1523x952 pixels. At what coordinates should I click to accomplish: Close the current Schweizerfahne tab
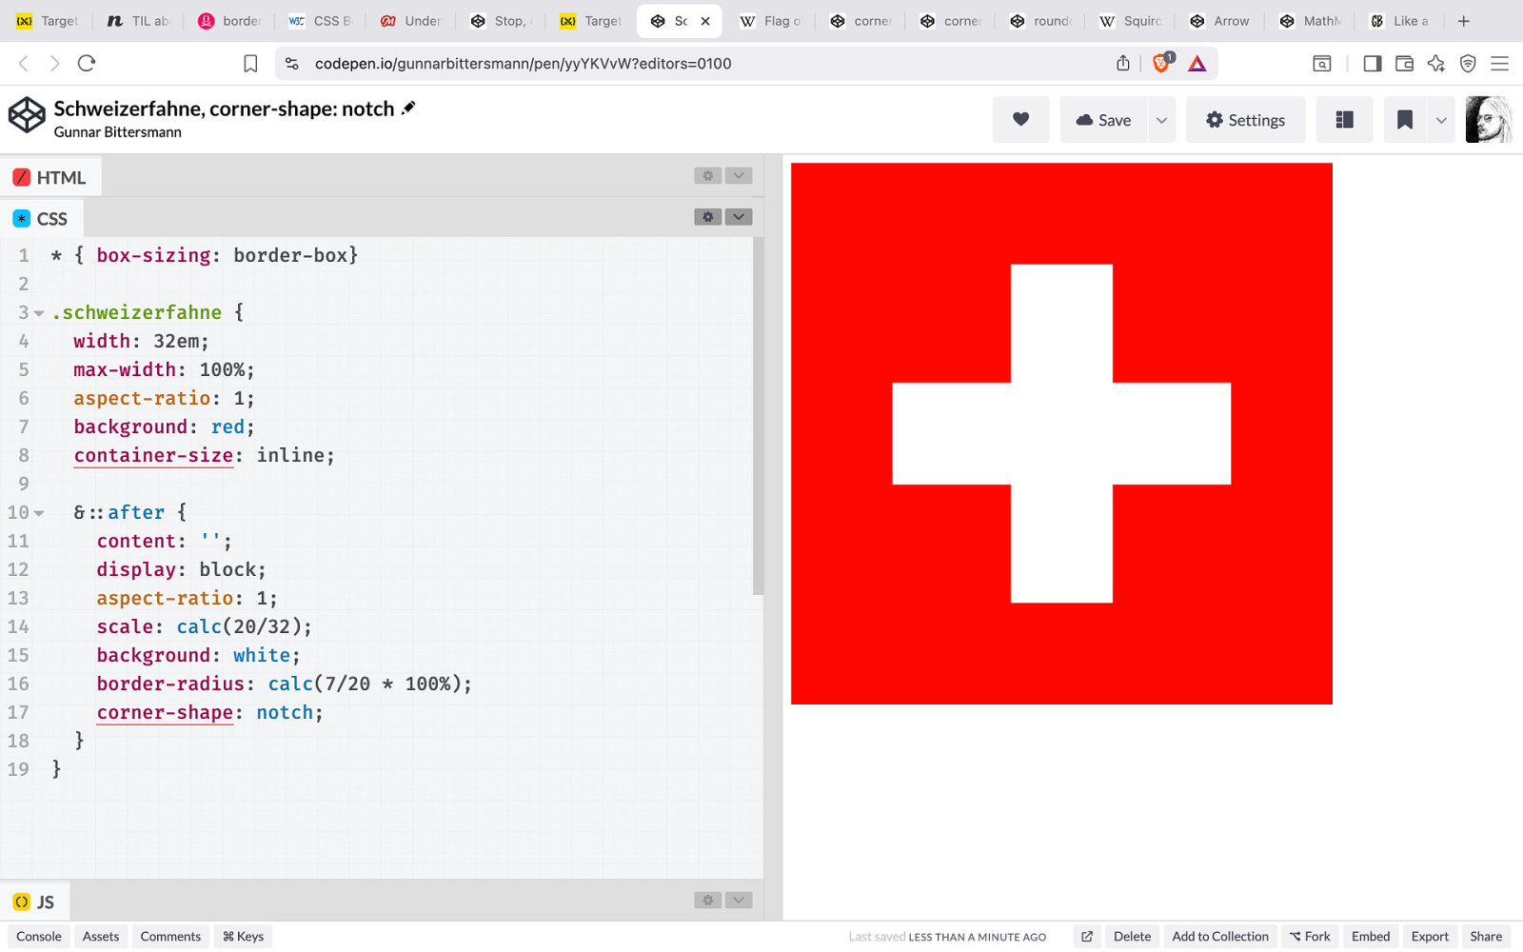click(705, 21)
